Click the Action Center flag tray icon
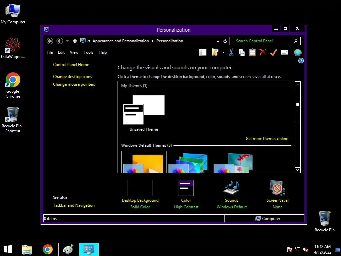341x256 pixels. 289,249
